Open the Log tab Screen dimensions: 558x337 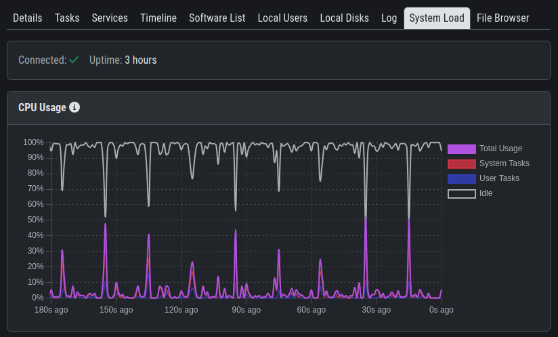click(389, 18)
